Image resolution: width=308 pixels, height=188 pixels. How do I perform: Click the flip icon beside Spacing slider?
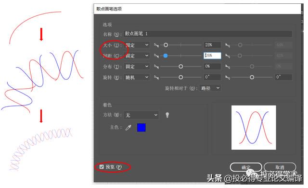(156, 56)
